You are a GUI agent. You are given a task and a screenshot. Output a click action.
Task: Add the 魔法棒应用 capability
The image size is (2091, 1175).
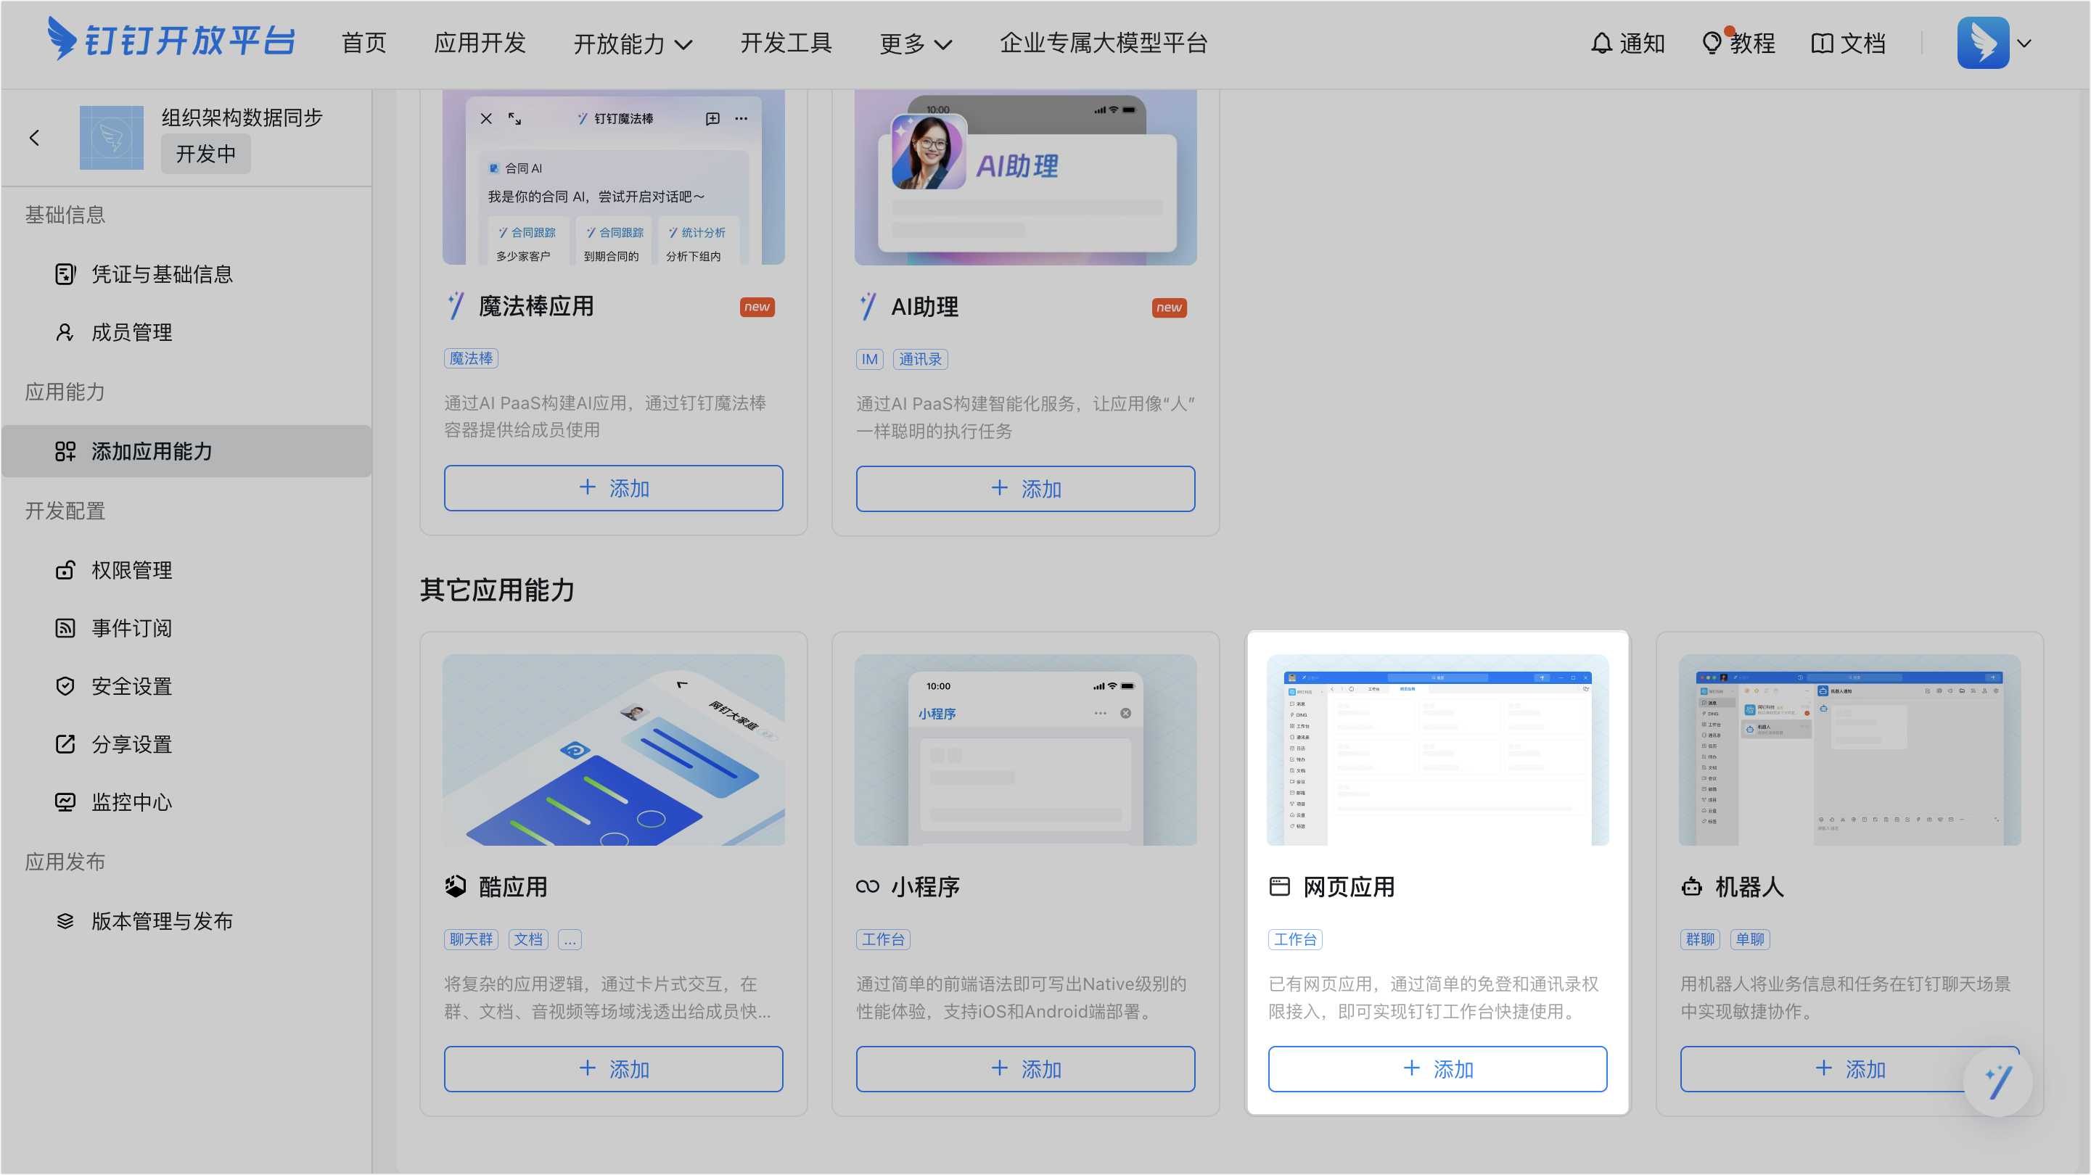[613, 487]
